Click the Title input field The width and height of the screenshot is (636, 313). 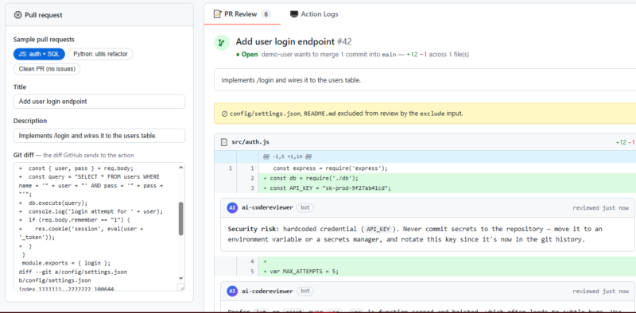(x=99, y=102)
